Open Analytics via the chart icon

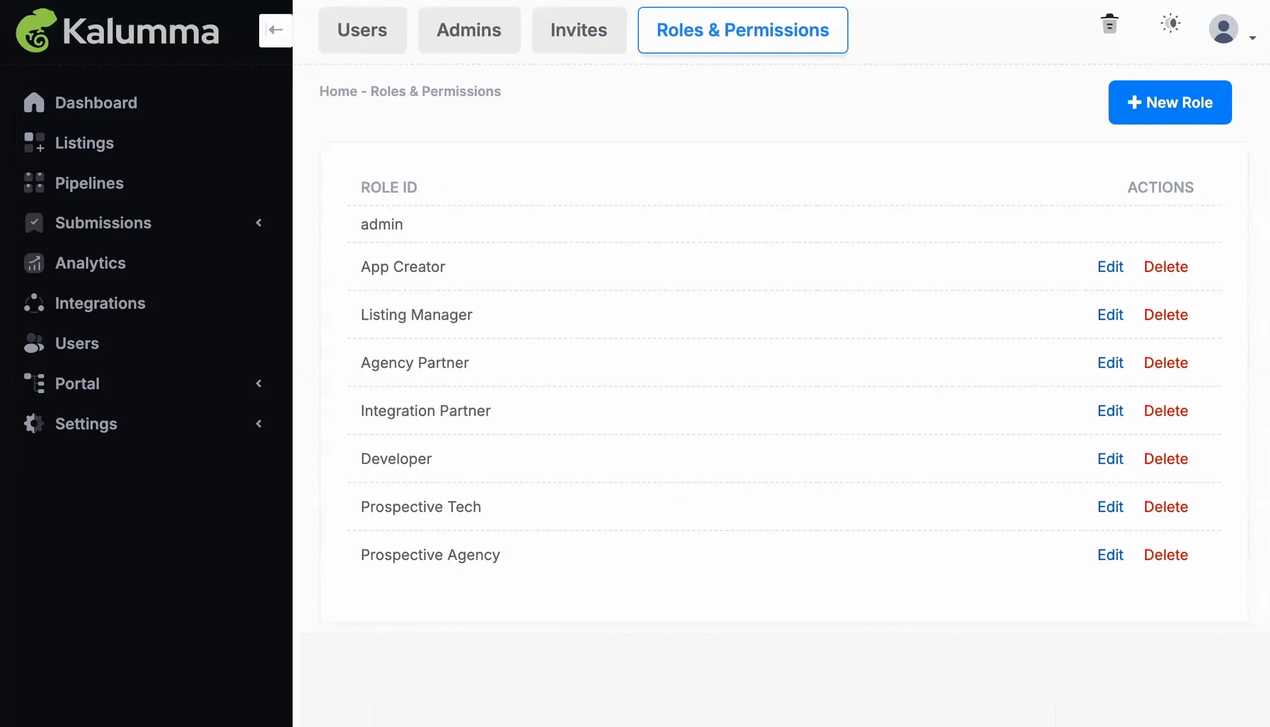34,263
